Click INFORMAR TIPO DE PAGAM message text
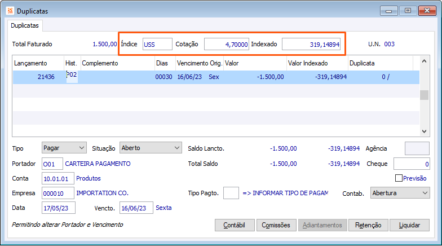The image size is (442, 246). 285,193
